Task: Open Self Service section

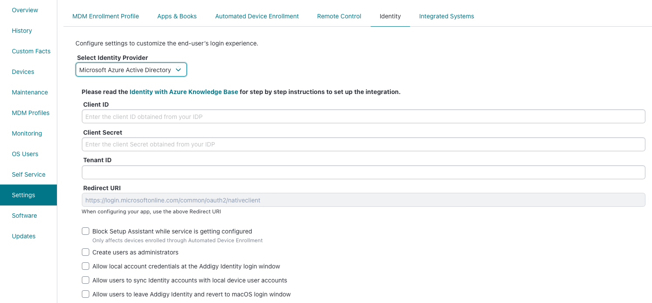Action: point(28,174)
